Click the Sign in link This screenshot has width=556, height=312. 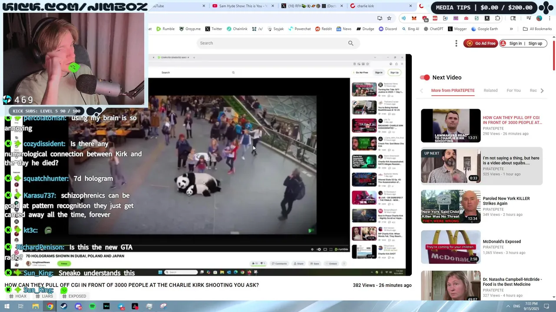[x=515, y=43]
